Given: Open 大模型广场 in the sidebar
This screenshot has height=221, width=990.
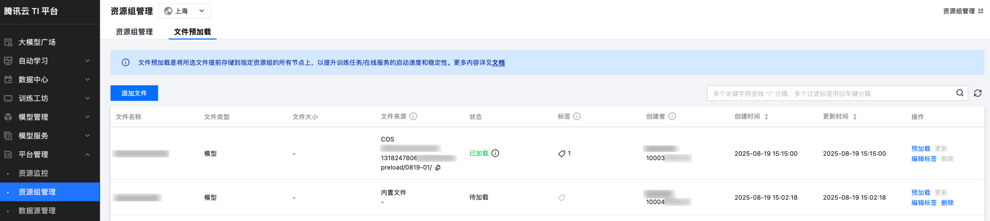Looking at the screenshot, I should 37,42.
